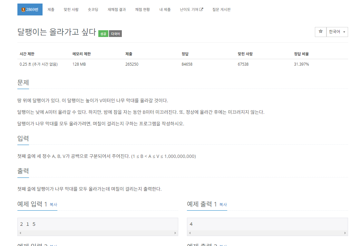Viewport: 360px width, 246px height.
Task: Click the "예제 입력 1" heading
Action: (32, 204)
